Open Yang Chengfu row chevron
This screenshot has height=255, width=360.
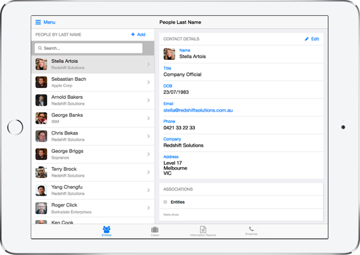click(x=148, y=190)
